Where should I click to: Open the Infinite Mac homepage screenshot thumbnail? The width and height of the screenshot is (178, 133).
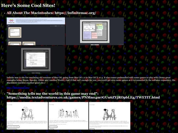(x=36, y=31)
